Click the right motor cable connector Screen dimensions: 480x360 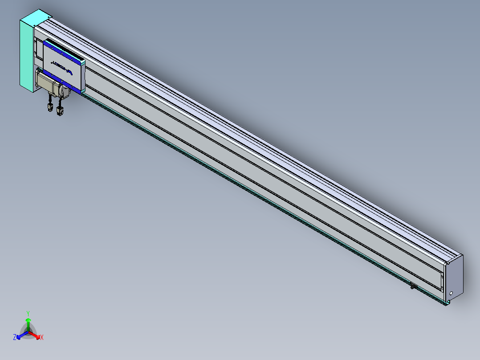click(60, 111)
